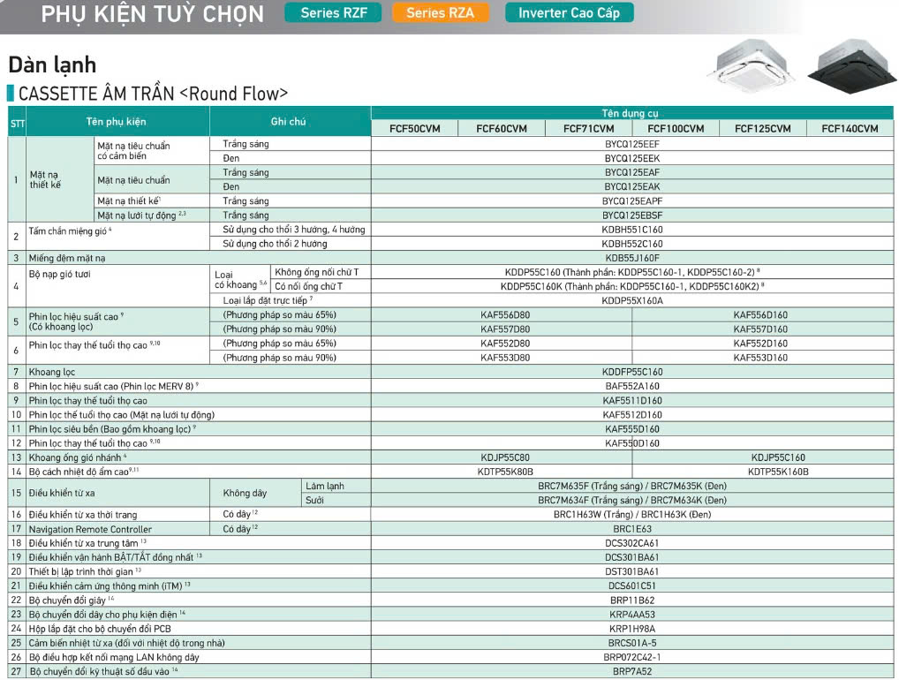This screenshot has width=899, height=680.
Task: Click the KAF557D80 filter code
Action: pyautogui.click(x=505, y=329)
